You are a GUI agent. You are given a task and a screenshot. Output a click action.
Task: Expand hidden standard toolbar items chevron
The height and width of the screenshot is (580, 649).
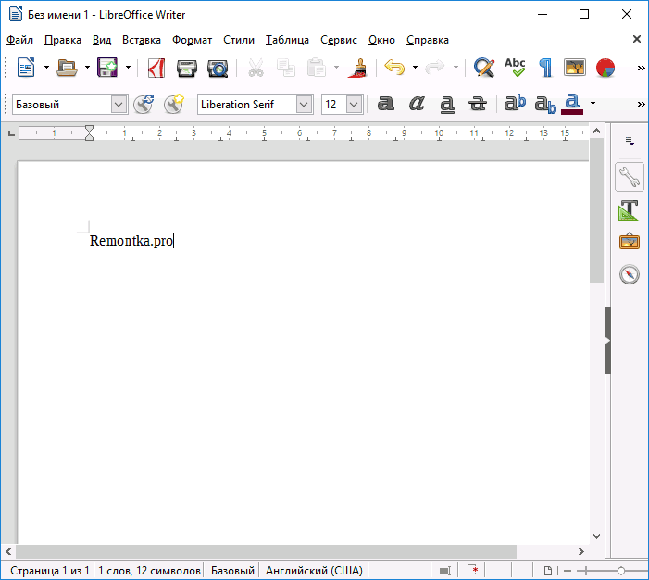point(642,69)
